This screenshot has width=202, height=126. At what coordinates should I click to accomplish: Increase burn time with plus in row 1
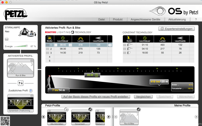[70, 45]
